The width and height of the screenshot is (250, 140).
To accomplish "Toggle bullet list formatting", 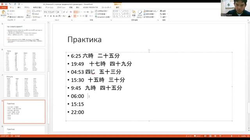I will pyautogui.click(x=75, y=12).
